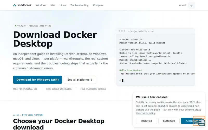Click FIVE PLATFORMS COVERED label

pos(93,89)
